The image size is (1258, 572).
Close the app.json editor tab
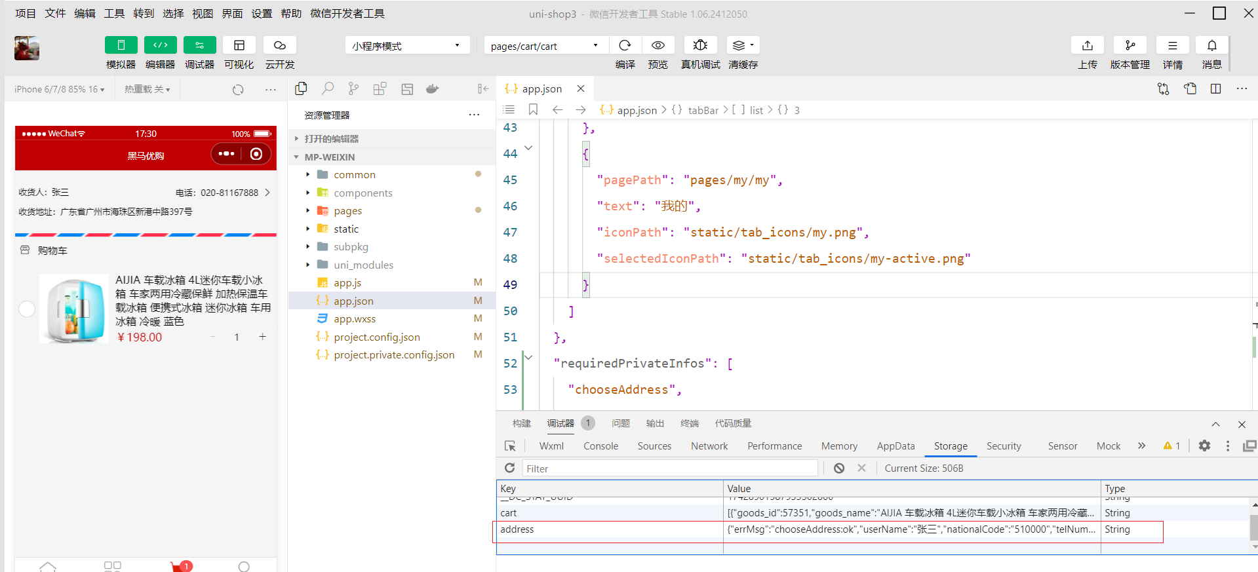click(x=580, y=88)
